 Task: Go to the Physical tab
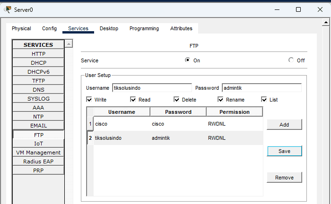(x=21, y=28)
